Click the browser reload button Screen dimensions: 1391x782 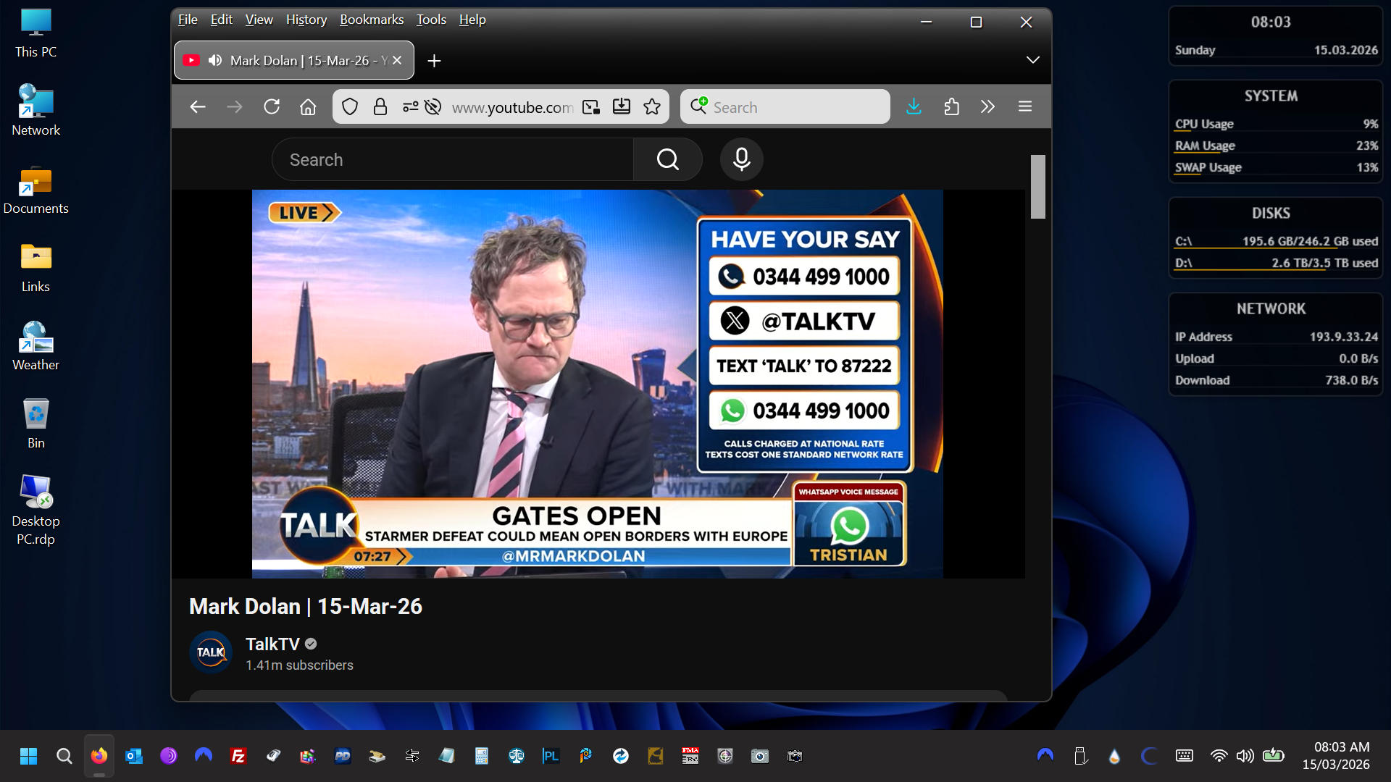pyautogui.click(x=272, y=107)
